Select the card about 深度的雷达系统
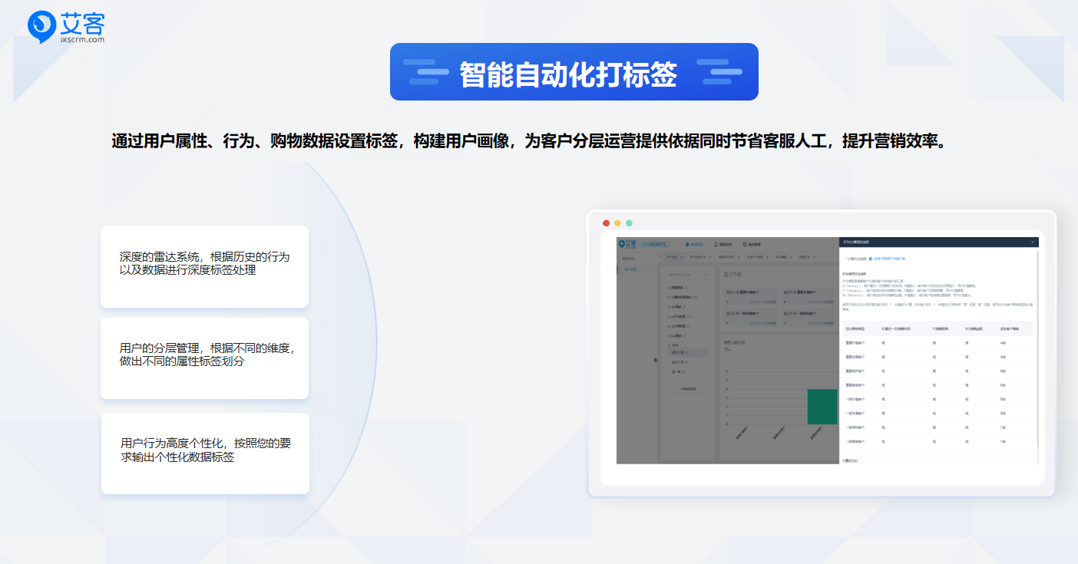 tap(204, 266)
